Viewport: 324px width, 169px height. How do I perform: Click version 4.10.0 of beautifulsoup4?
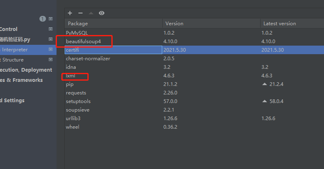click(170, 42)
